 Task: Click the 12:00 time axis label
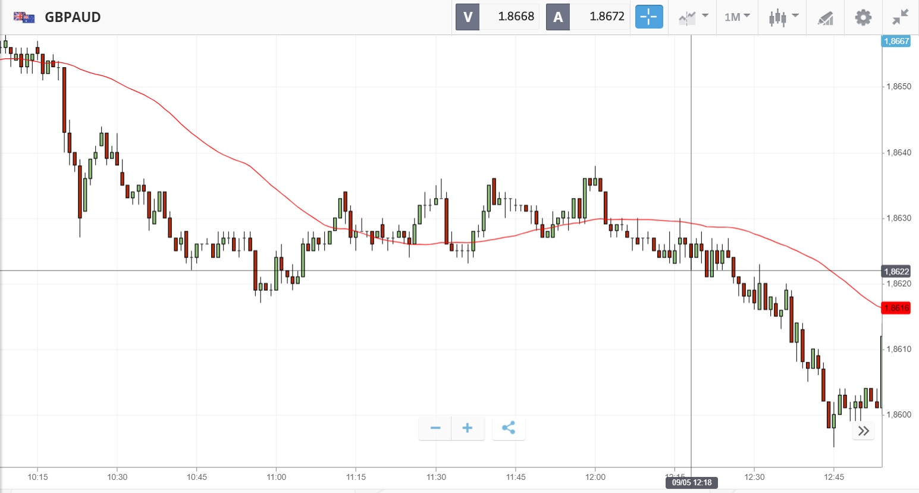[595, 477]
